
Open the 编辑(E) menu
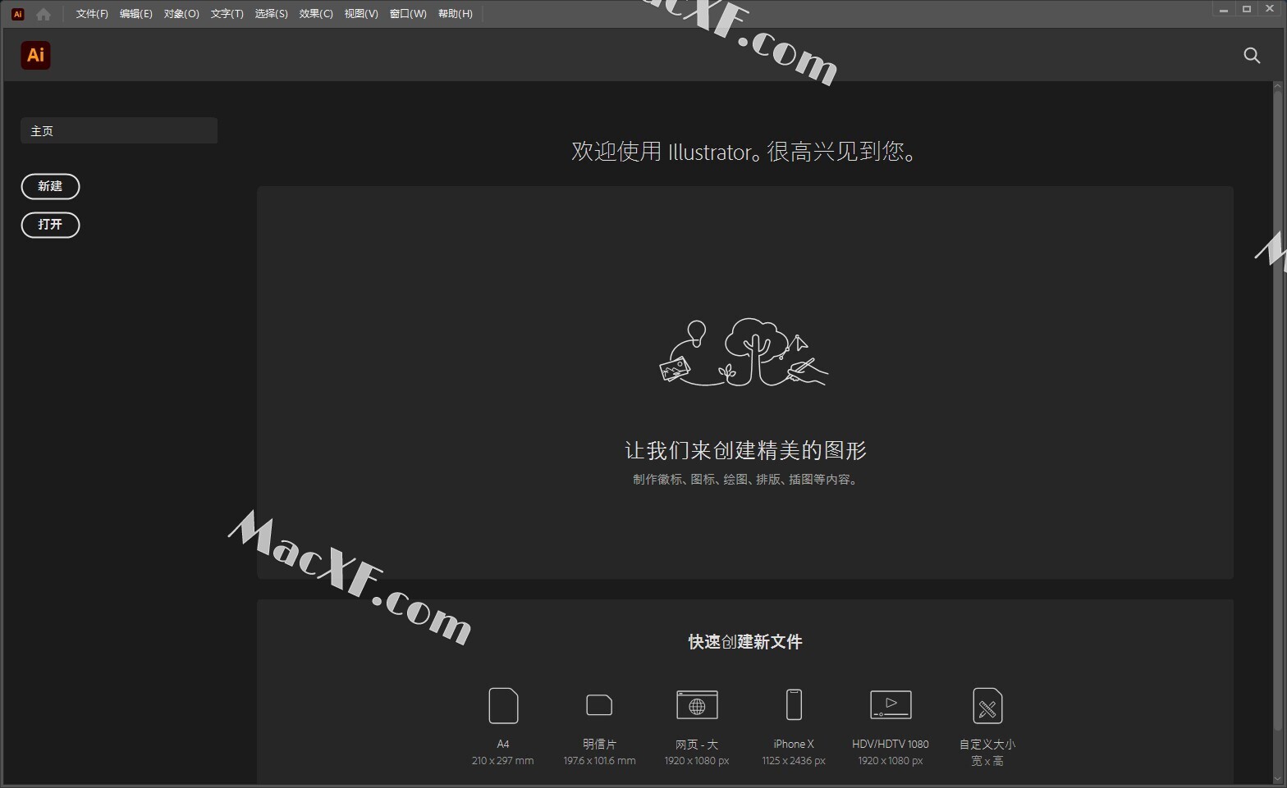(x=136, y=14)
